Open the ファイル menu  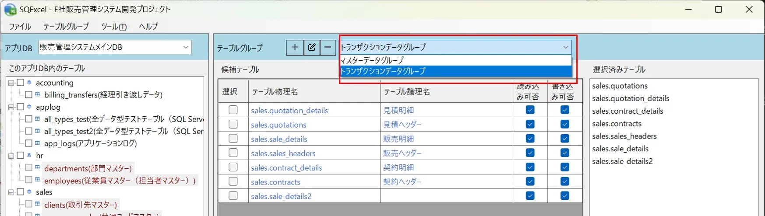(20, 27)
